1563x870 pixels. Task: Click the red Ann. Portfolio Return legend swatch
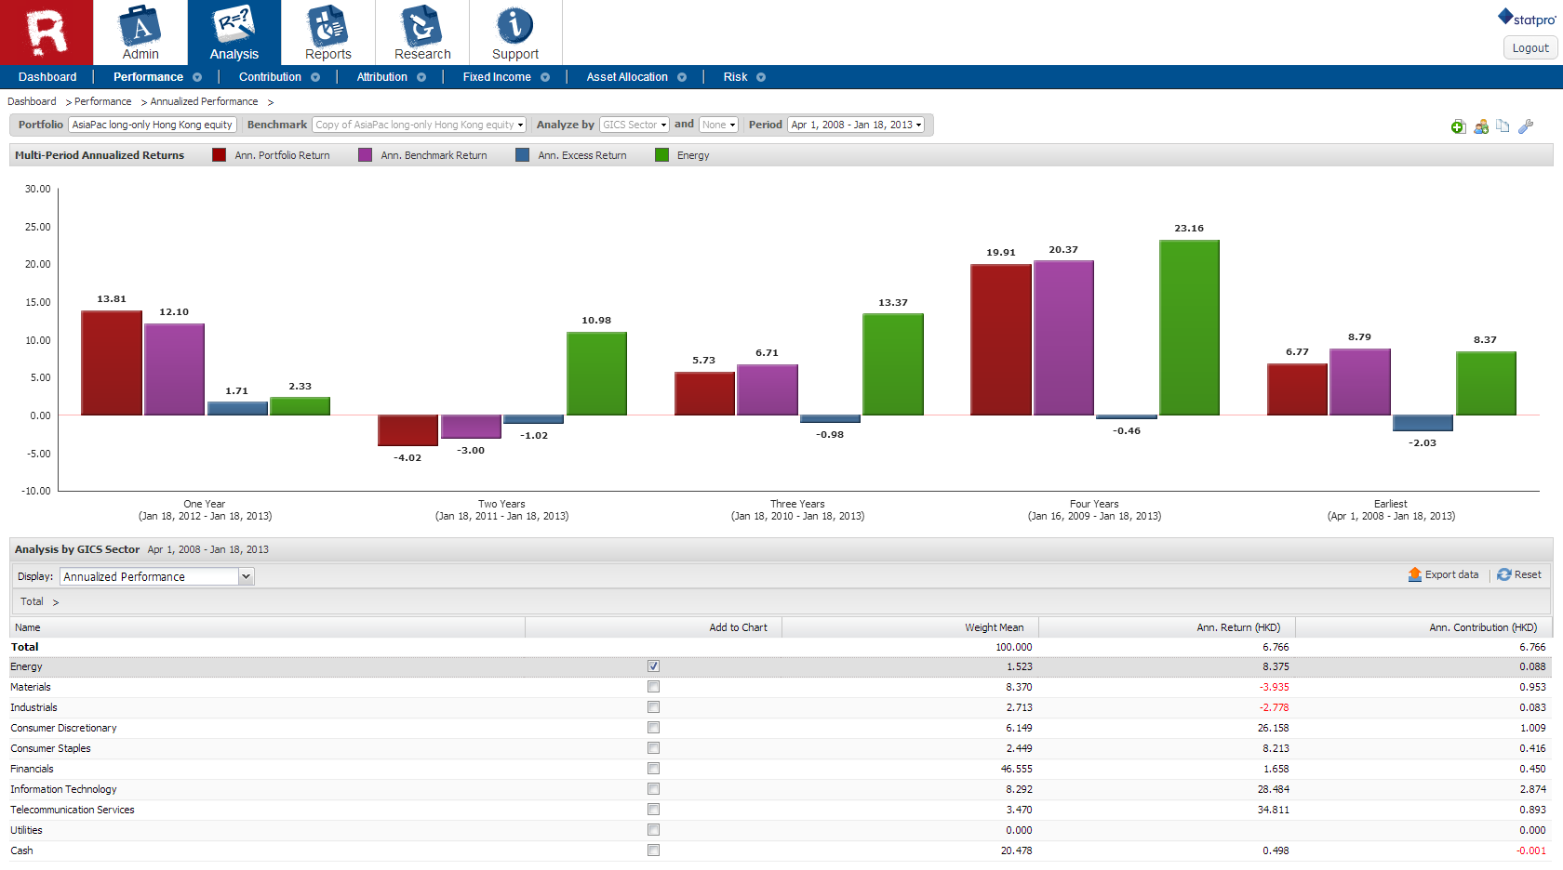point(220,155)
